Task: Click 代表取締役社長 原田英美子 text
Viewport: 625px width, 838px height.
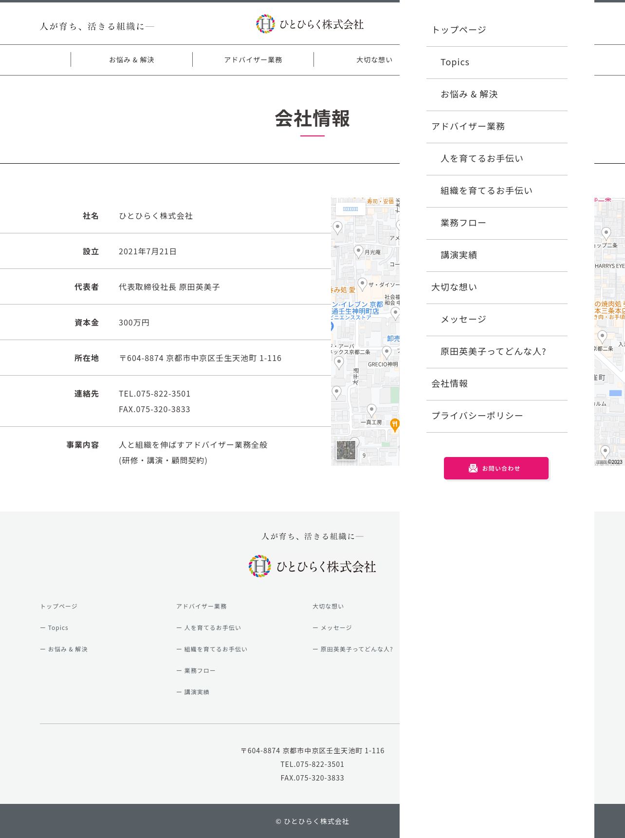Action: click(x=169, y=287)
